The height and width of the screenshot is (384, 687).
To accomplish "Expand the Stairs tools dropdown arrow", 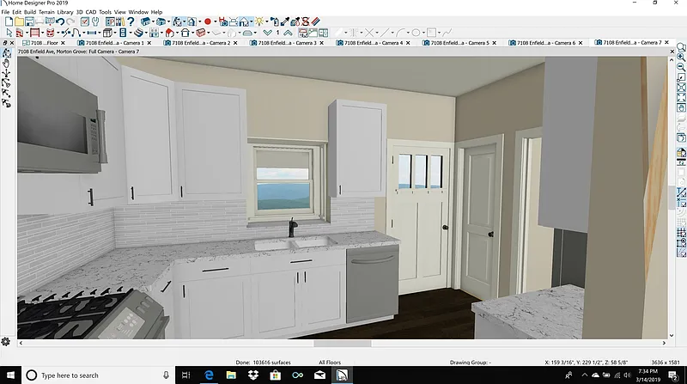I will (146, 33).
